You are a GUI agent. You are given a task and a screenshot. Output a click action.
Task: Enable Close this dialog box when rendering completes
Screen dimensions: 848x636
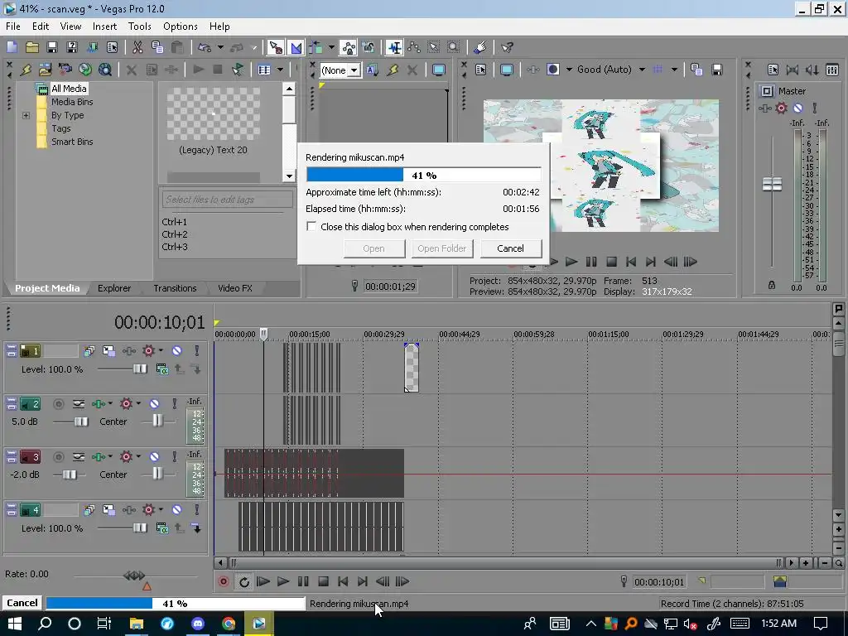click(311, 227)
